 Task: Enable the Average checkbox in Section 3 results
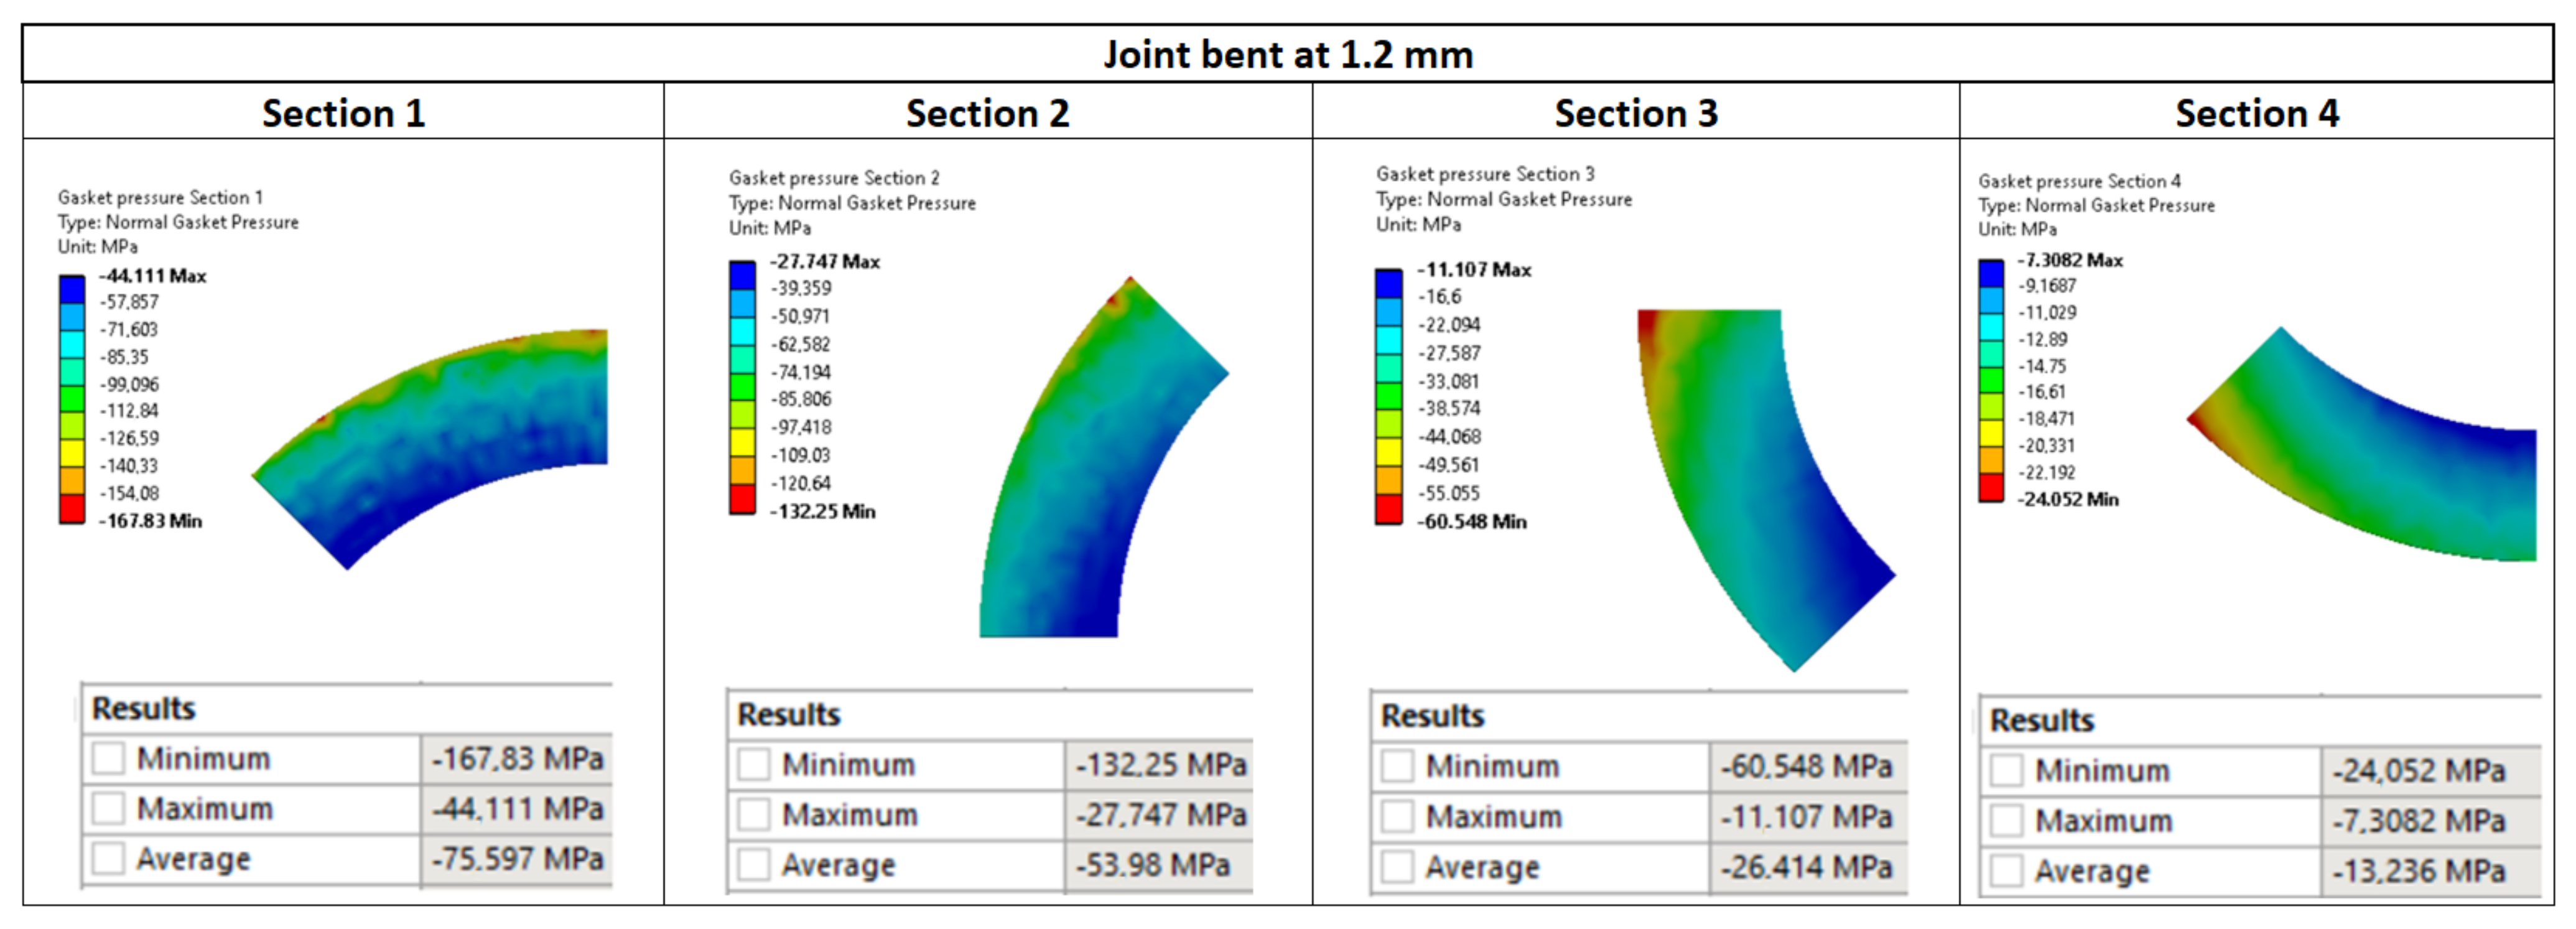click(1397, 866)
